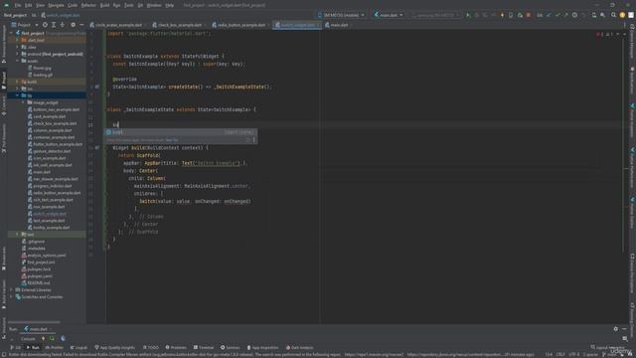
Task: Click the green Run button in toolbar
Action: tap(468, 15)
